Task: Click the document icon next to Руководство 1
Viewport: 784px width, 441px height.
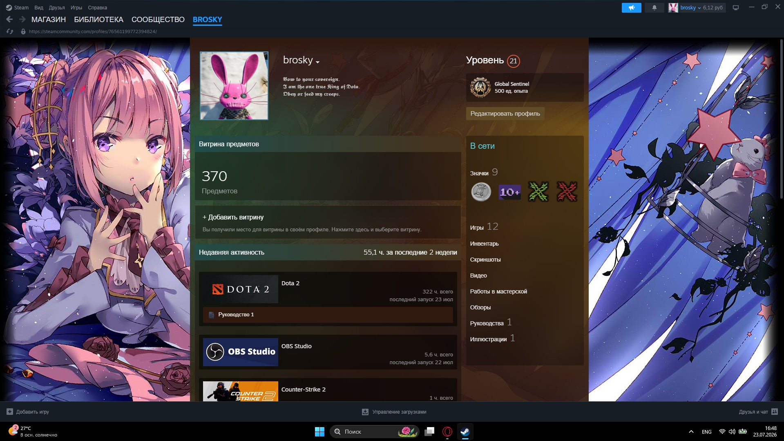Action: pos(211,315)
